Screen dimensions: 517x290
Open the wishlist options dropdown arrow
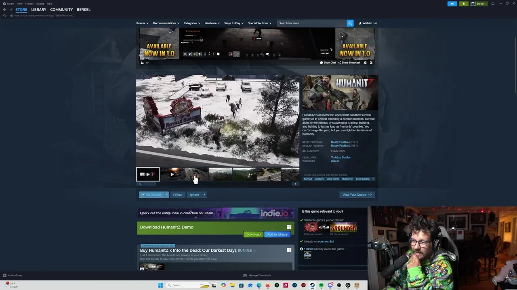(x=166, y=195)
